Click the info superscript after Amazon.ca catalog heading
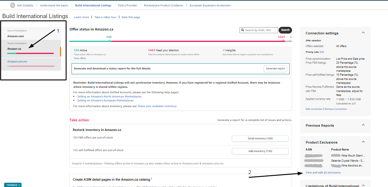The image size is (388, 187). [152, 179]
